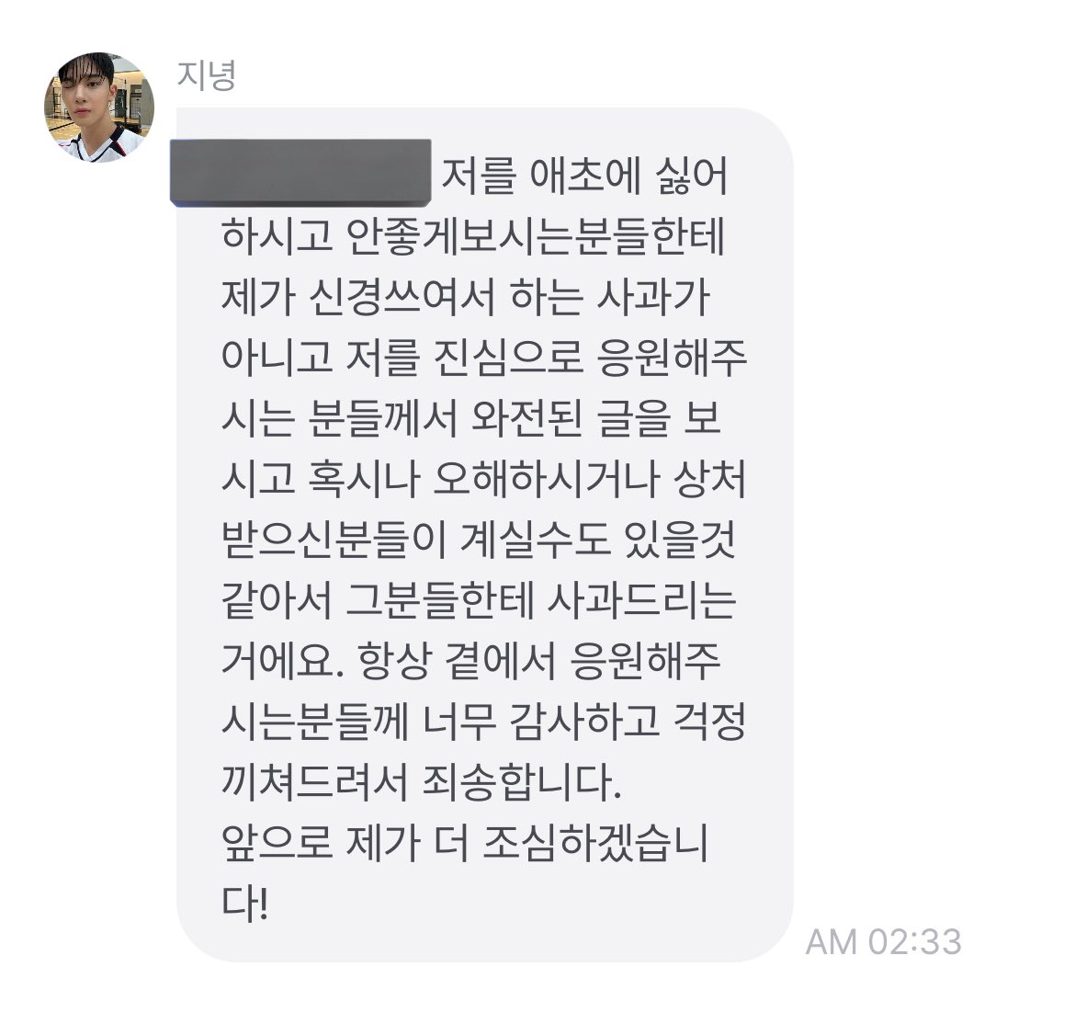Click the word '죄송합니다.'
The image size is (1075, 1035).
(522, 782)
